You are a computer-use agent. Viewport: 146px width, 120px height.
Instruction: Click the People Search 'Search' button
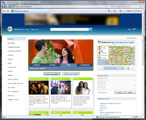click(x=120, y=93)
